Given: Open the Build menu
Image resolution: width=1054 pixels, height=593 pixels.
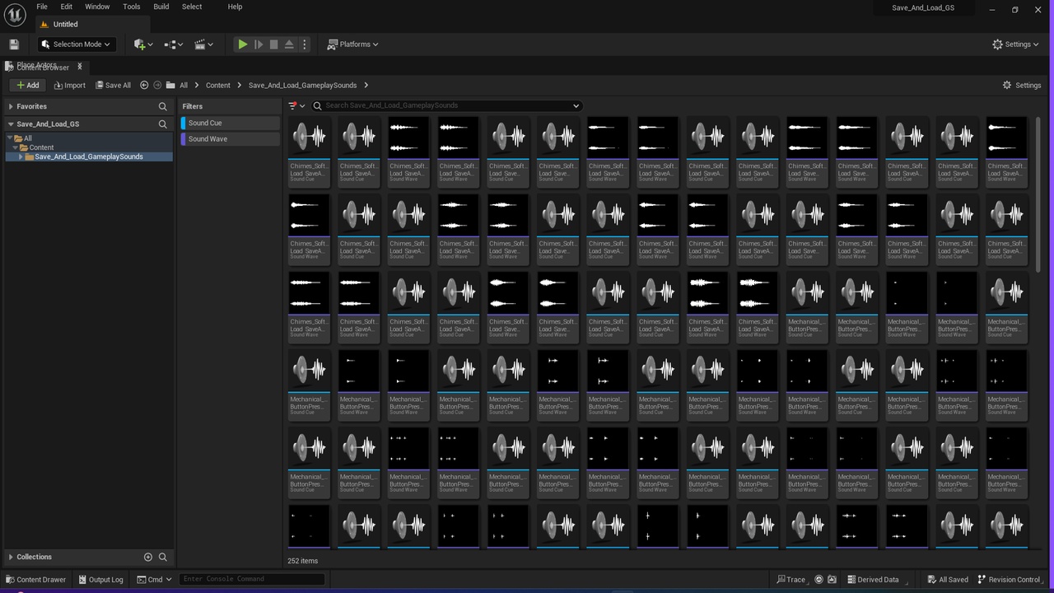Looking at the screenshot, I should [x=161, y=7].
